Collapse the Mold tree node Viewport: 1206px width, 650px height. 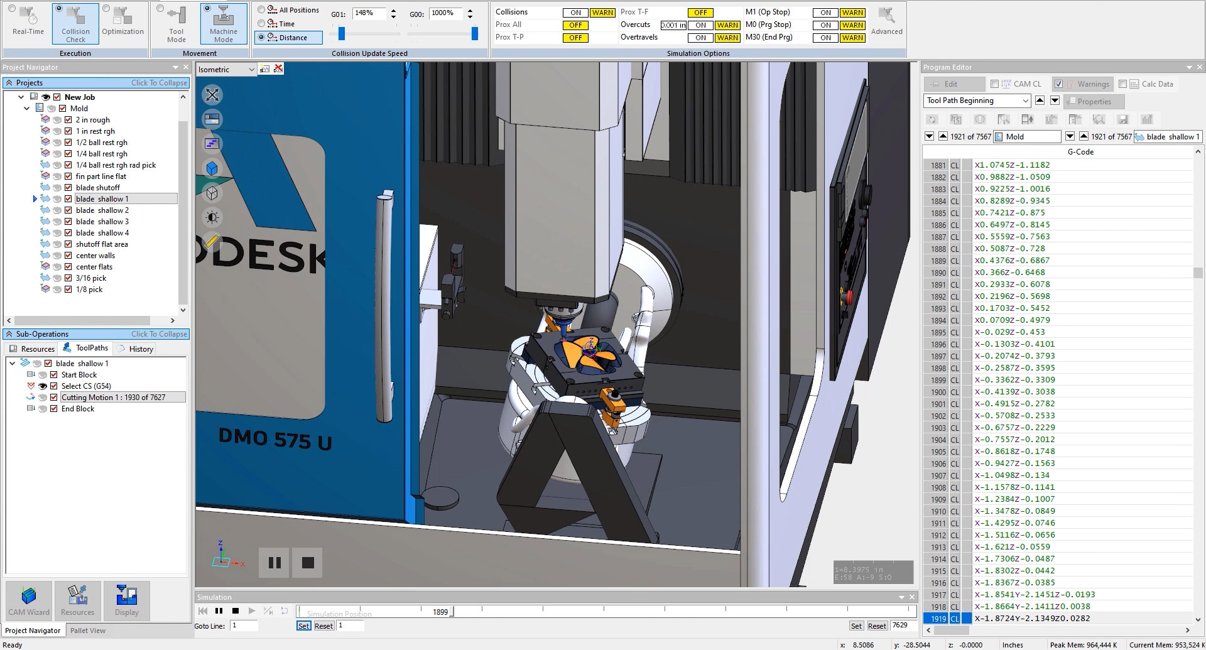[27, 109]
